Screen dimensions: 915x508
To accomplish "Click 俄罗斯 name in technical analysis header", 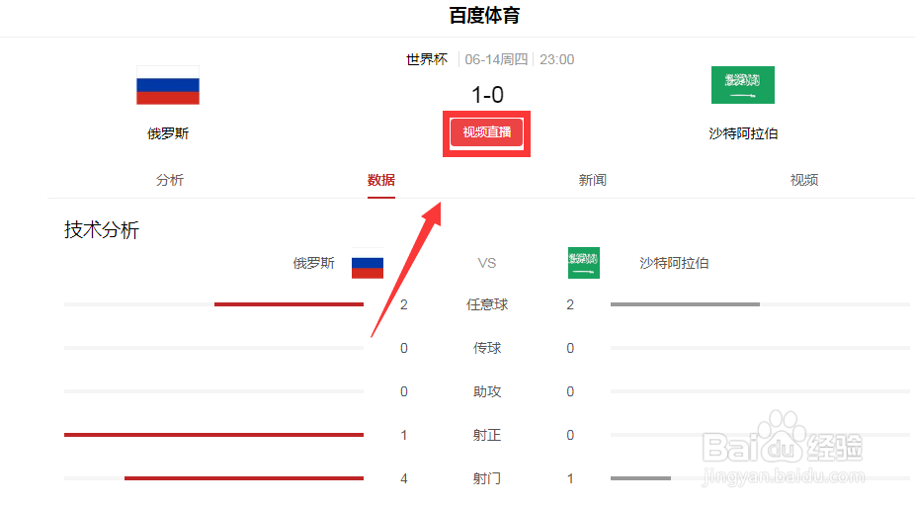I will (314, 263).
